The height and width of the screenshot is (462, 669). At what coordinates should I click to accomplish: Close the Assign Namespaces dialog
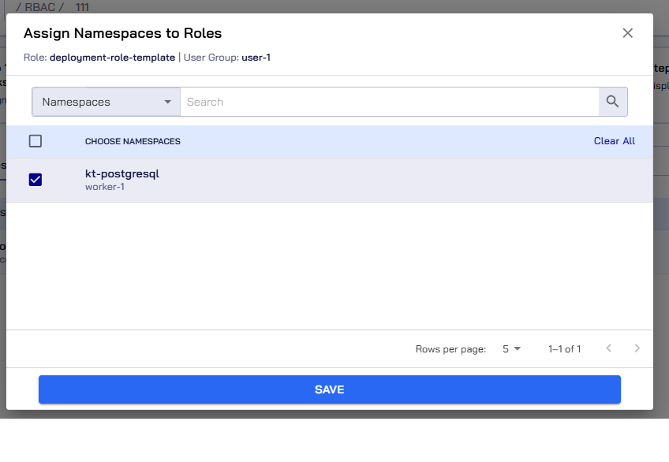point(627,33)
